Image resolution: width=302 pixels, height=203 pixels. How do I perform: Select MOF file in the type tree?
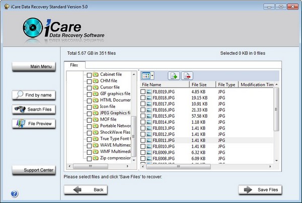click(108, 120)
